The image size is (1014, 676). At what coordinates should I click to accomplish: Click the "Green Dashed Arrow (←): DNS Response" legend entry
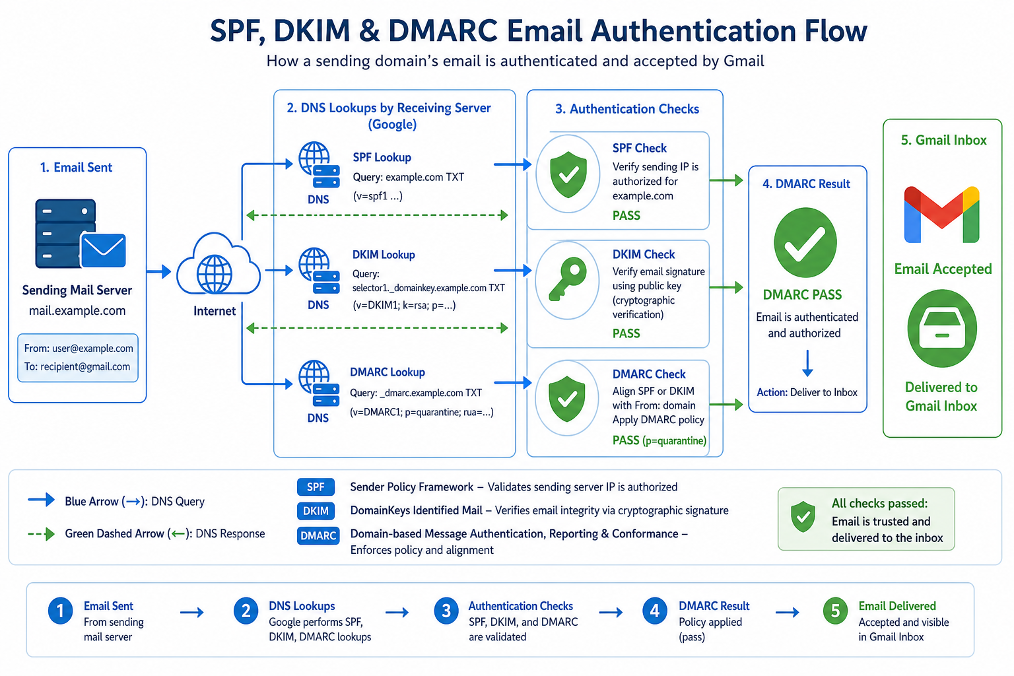pyautogui.click(x=147, y=533)
